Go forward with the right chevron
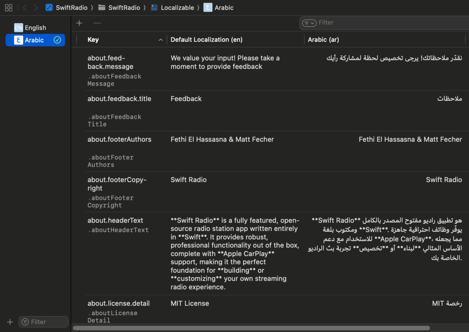 [x=36, y=7]
